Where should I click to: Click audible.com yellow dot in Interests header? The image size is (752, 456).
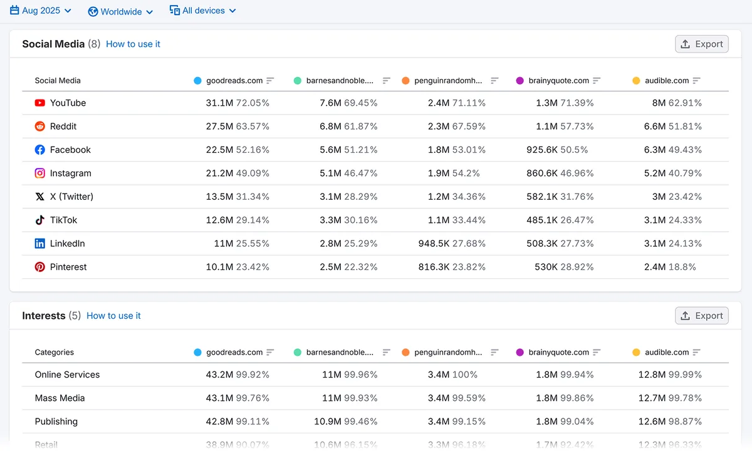coord(636,353)
